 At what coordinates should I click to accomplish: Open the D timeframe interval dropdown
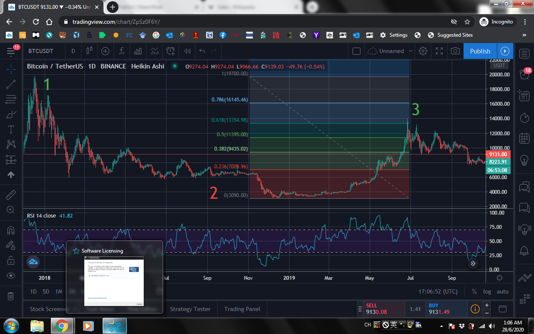click(73, 51)
